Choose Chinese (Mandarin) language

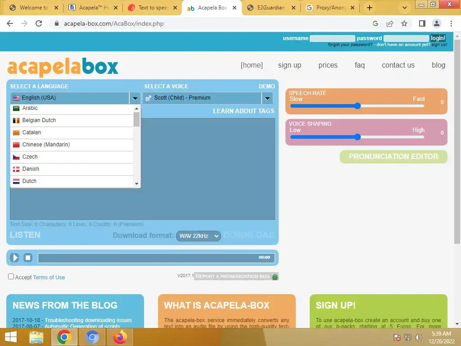tap(72, 145)
